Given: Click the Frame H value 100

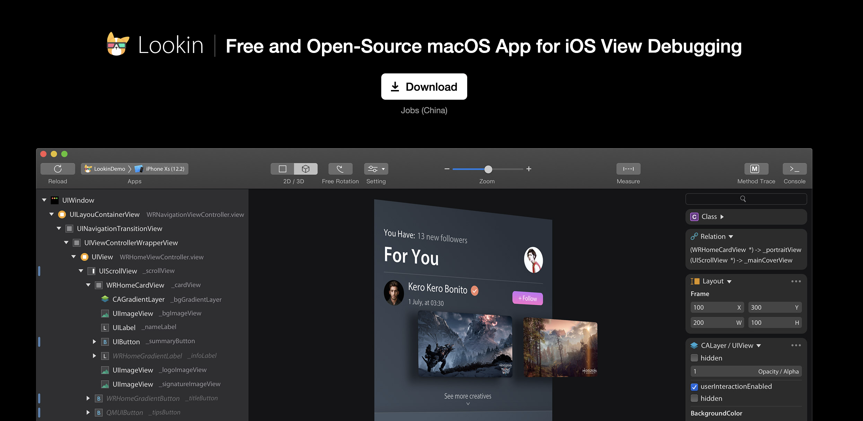Looking at the screenshot, I should point(775,323).
